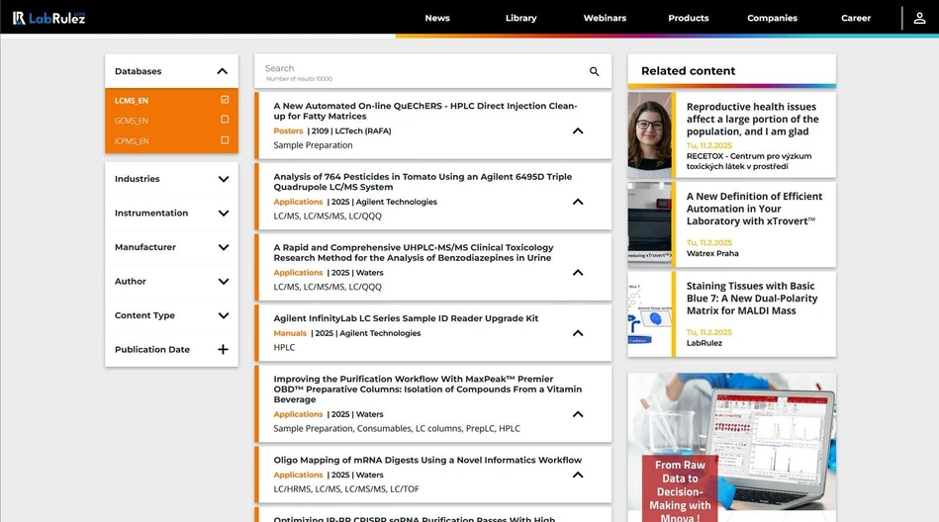Screen dimensions: 939x522
Task: Collapse the Benzodiazepines toxicology entry chevron
Action: (578, 273)
